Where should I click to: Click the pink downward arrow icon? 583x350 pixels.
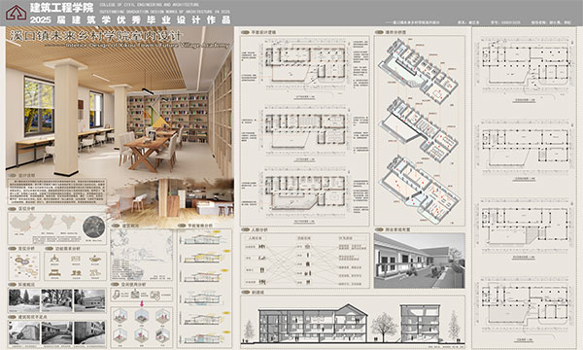(x=142, y=304)
